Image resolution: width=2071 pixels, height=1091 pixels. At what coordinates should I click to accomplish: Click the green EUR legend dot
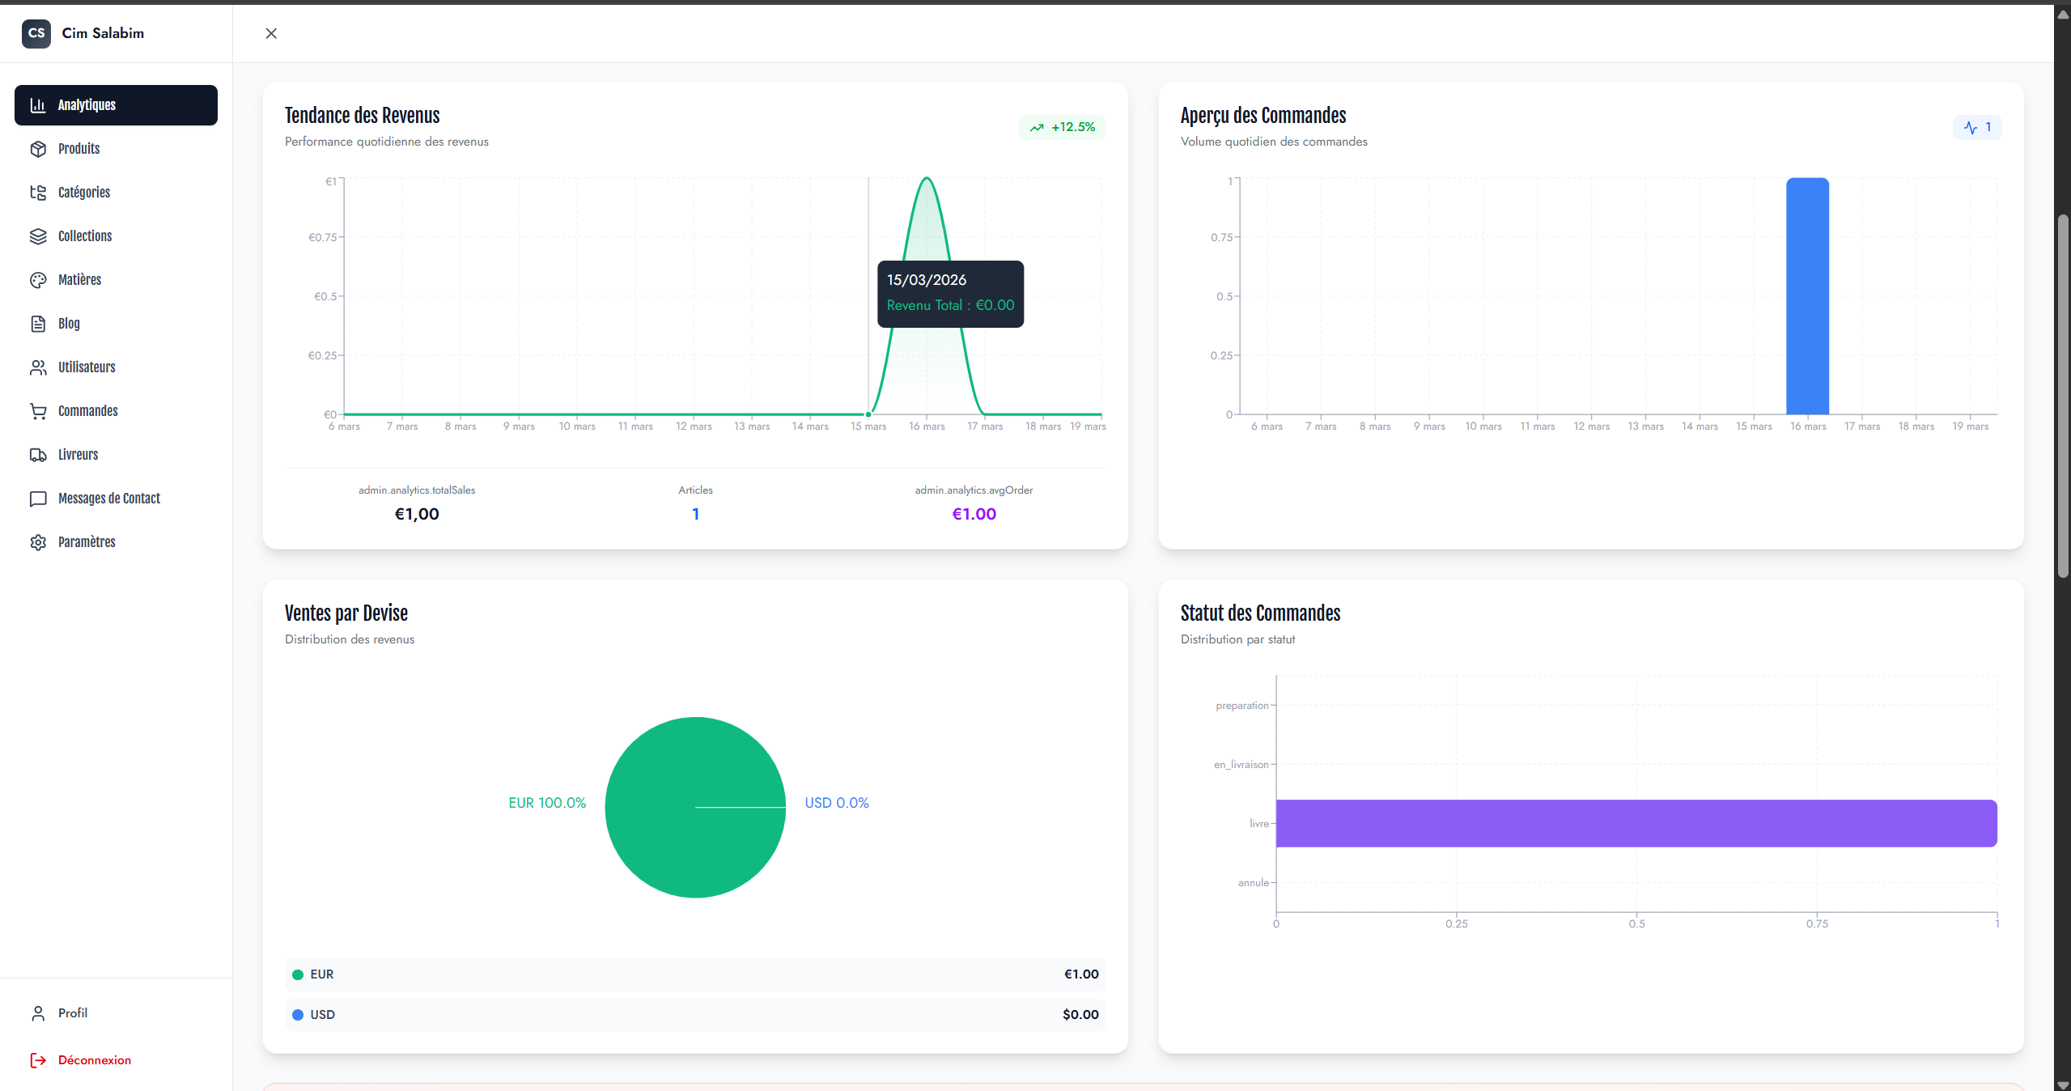pos(298,974)
